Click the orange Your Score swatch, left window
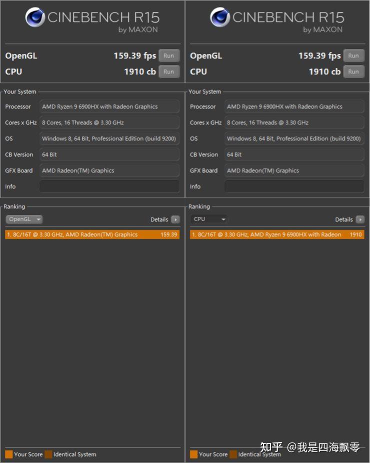The image size is (370, 463). [9, 454]
